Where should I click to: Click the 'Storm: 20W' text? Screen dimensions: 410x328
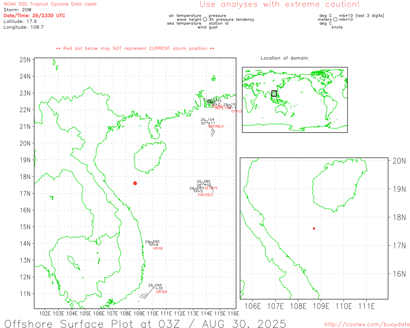click(x=18, y=10)
